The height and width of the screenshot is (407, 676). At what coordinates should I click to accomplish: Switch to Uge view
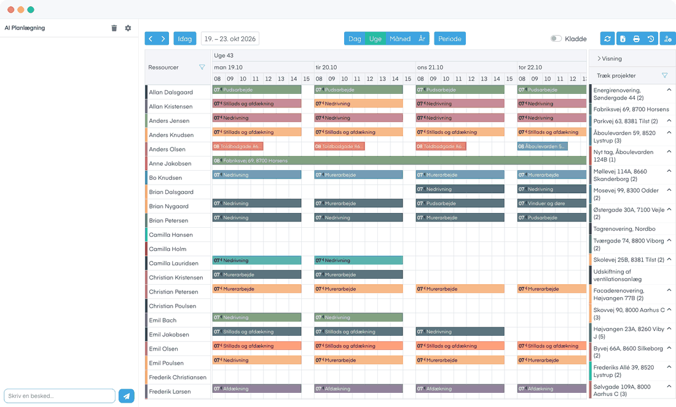click(375, 39)
